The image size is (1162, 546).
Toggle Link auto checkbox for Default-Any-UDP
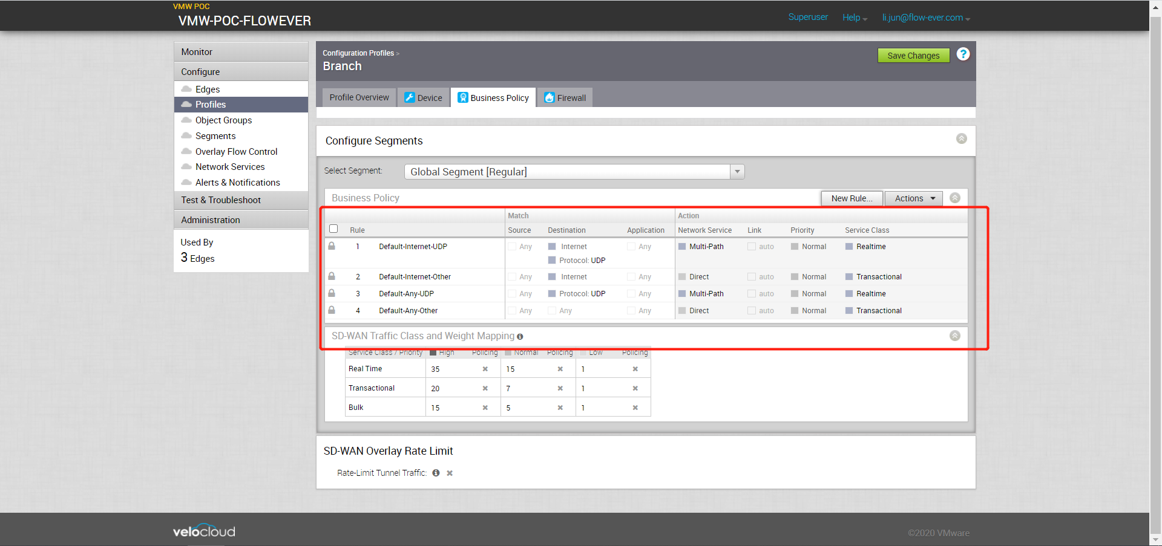coord(752,293)
